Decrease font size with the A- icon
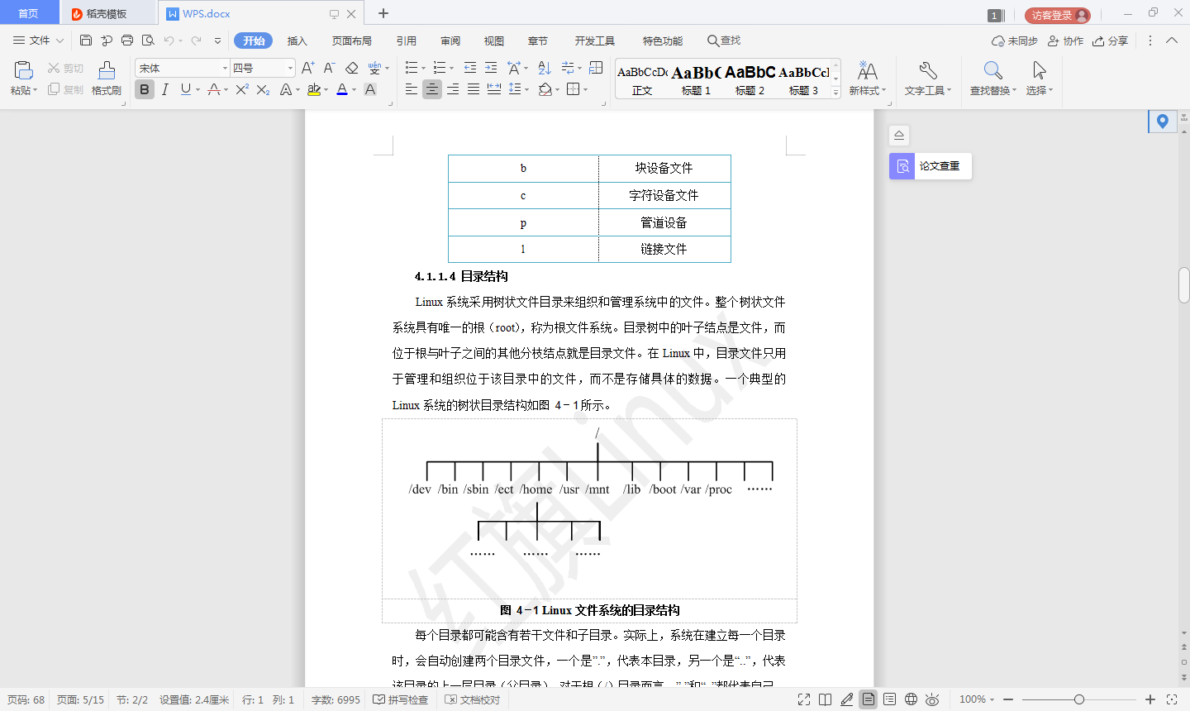The width and height of the screenshot is (1190, 711). (x=329, y=68)
